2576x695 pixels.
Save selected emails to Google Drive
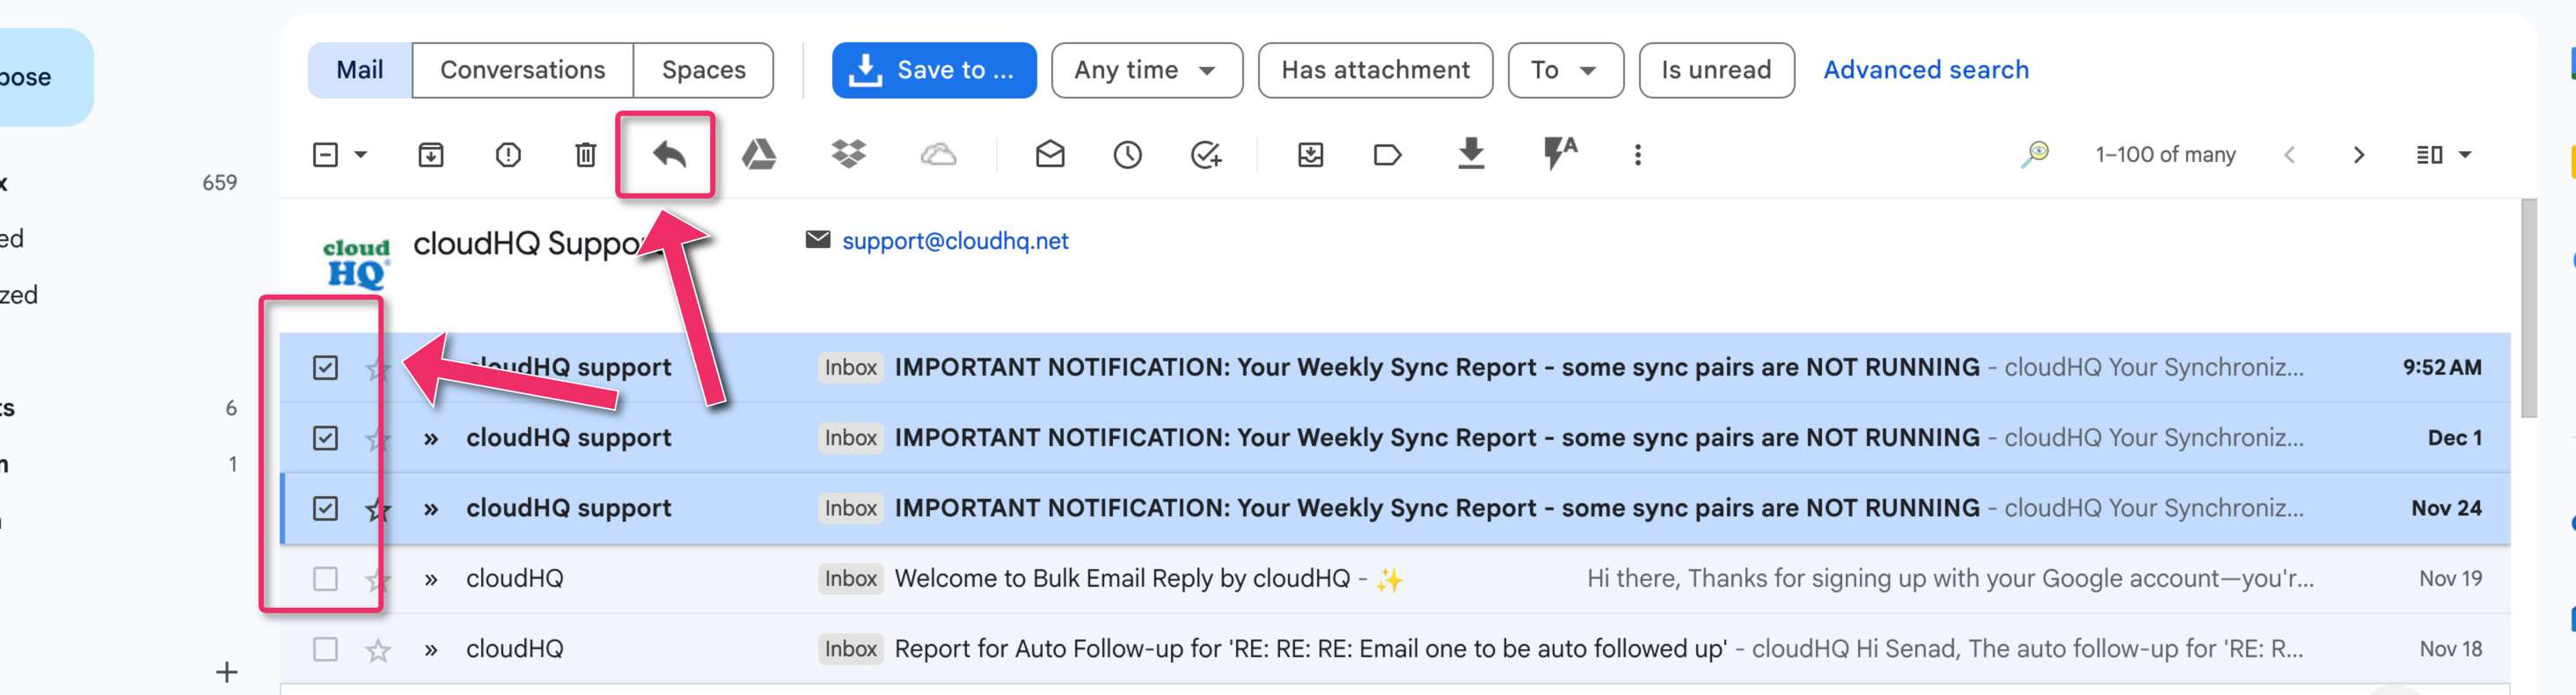click(758, 154)
